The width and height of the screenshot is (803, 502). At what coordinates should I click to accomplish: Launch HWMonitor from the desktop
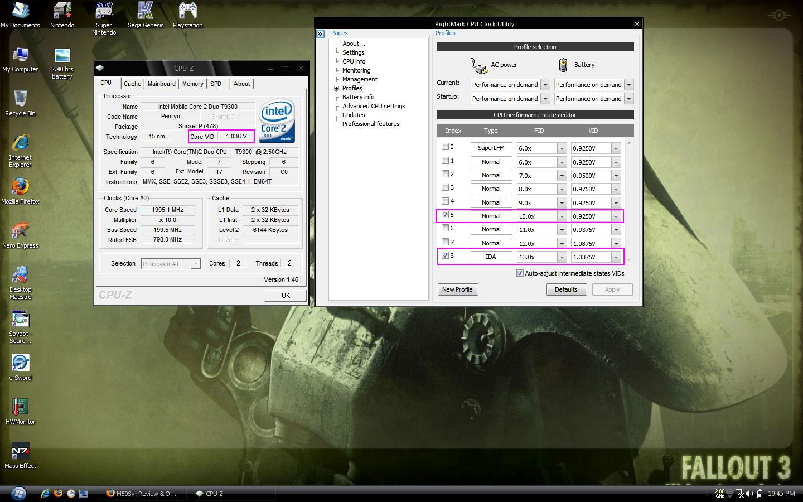click(20, 412)
